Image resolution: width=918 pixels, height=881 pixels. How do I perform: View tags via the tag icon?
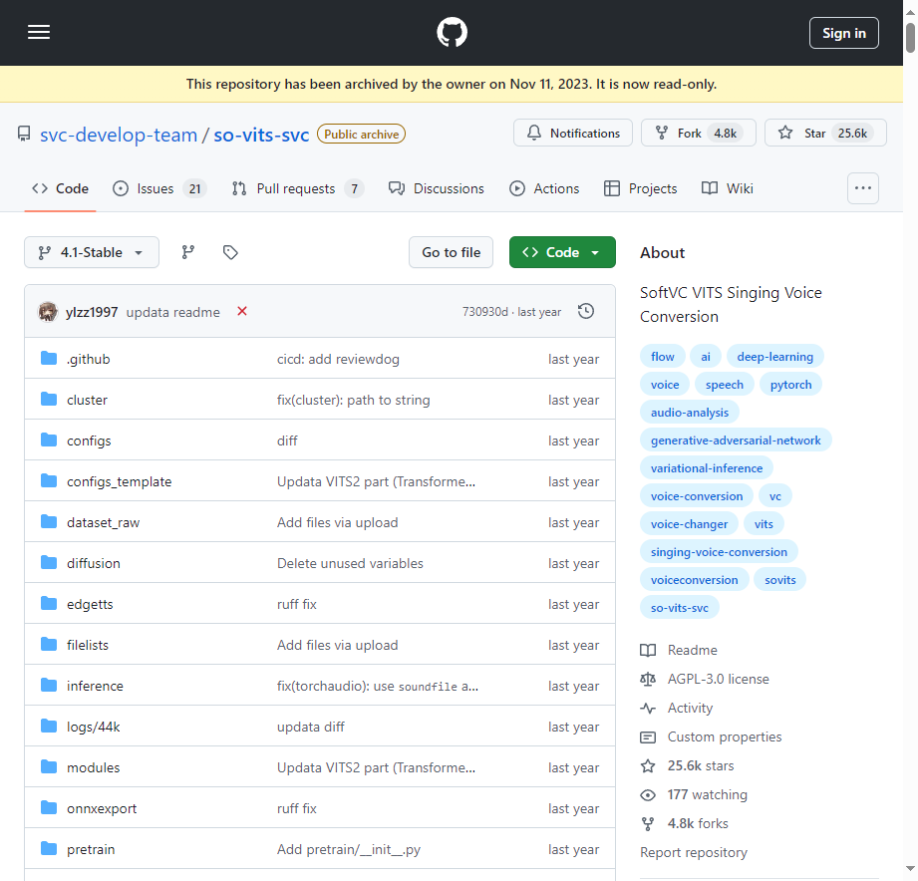tap(230, 252)
